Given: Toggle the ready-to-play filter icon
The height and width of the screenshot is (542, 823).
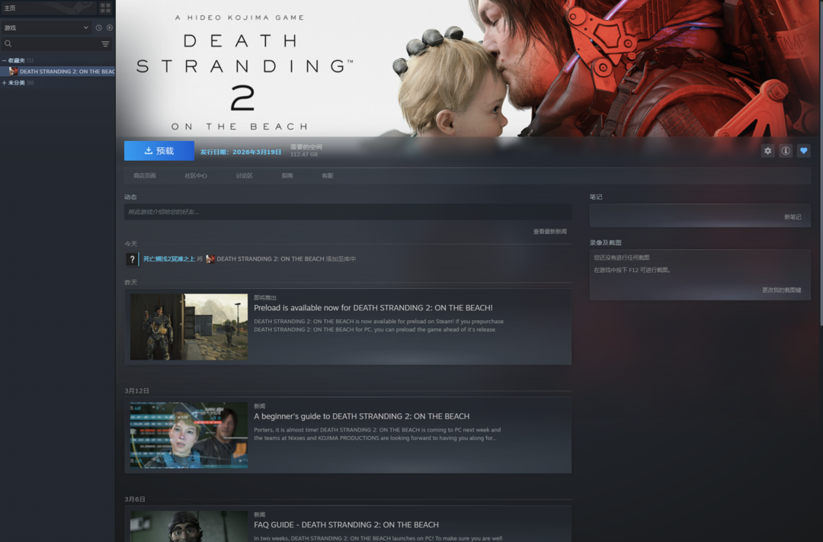Looking at the screenshot, I should (x=110, y=27).
